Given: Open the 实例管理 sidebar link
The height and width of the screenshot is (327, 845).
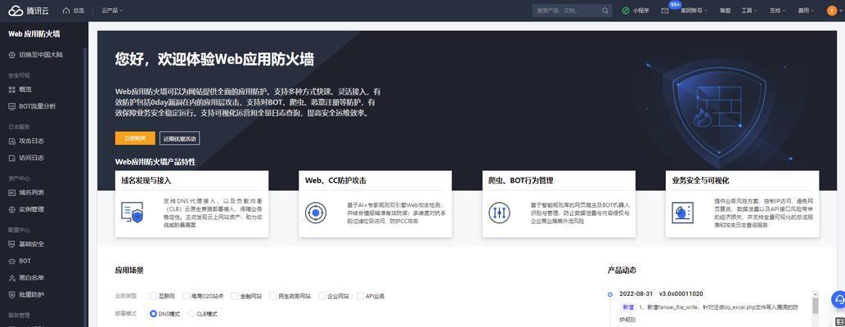Looking at the screenshot, I should pos(31,209).
